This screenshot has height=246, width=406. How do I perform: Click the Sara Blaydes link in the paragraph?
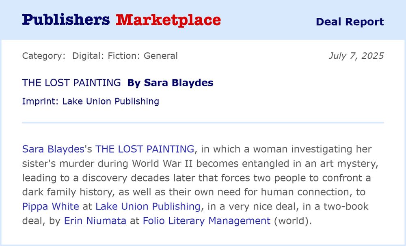click(x=53, y=149)
